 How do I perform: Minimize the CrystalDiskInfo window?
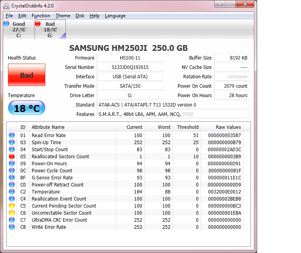[220, 4]
